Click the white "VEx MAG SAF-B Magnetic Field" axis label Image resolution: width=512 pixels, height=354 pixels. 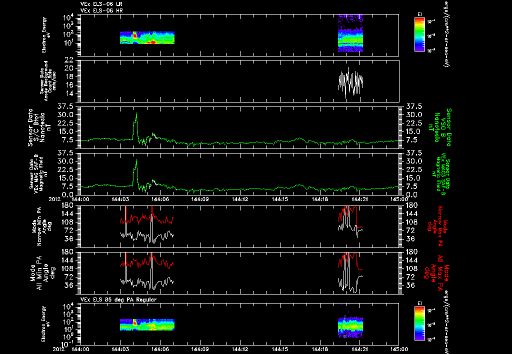pos(38,173)
